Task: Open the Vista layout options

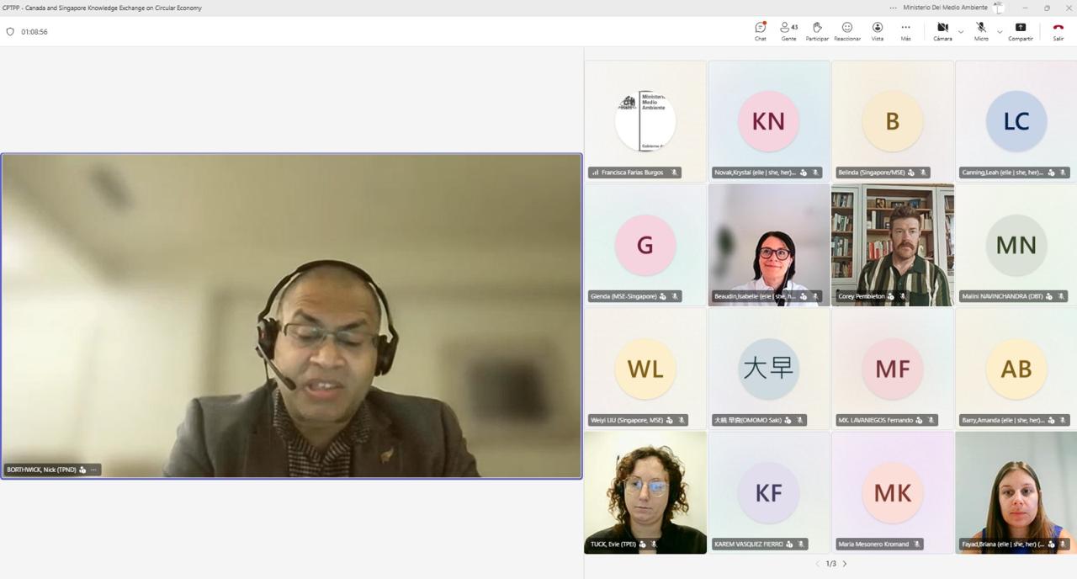Action: (878, 31)
